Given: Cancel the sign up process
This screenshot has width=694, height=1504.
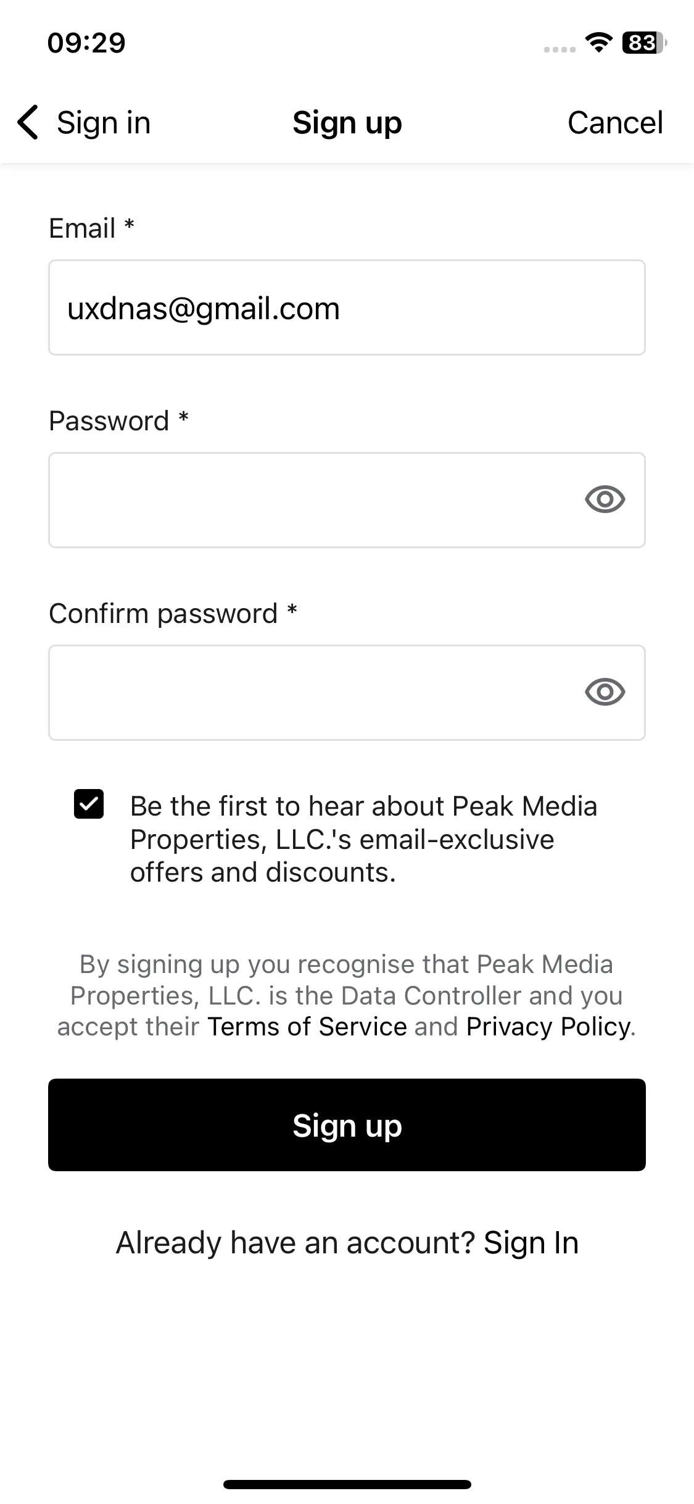Looking at the screenshot, I should [x=615, y=122].
